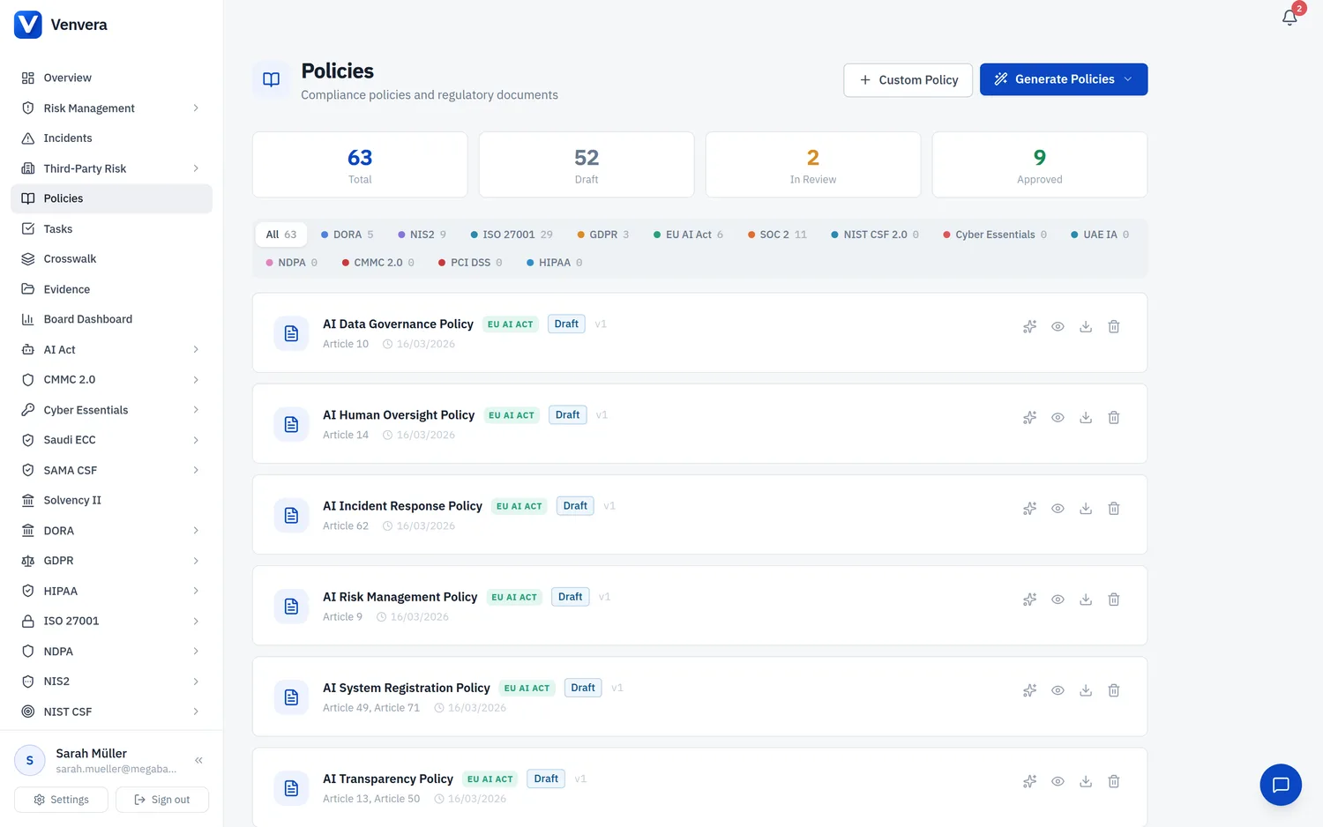Screen dimensions: 1323x827
Task: Select the All 63 filter tab
Action: coord(281,235)
